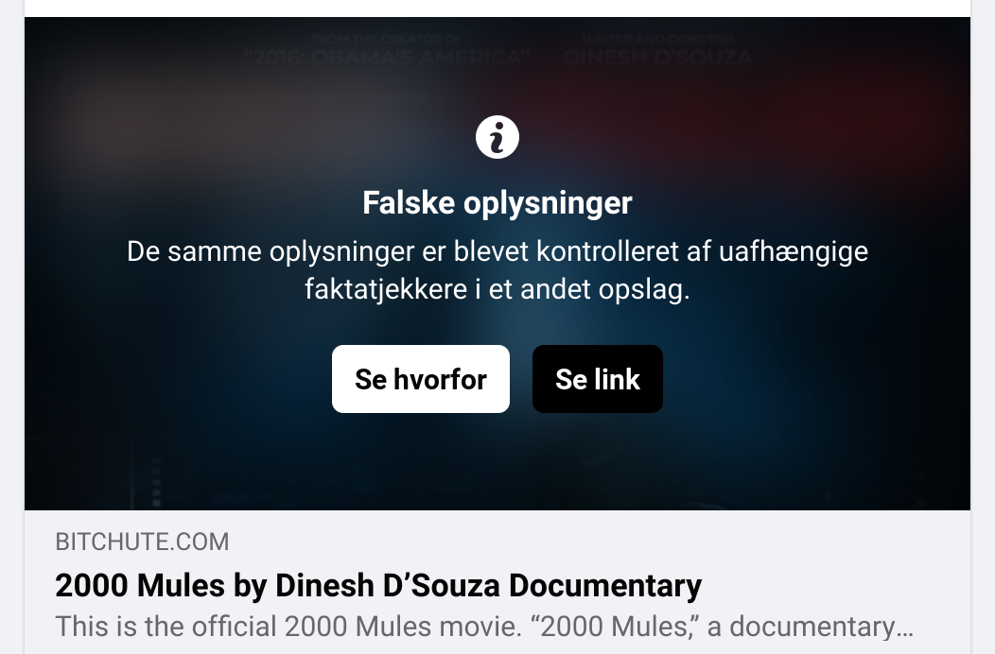Click the 'Falske oplysninger' heading
Viewport: 995px width, 654px height.
click(497, 203)
